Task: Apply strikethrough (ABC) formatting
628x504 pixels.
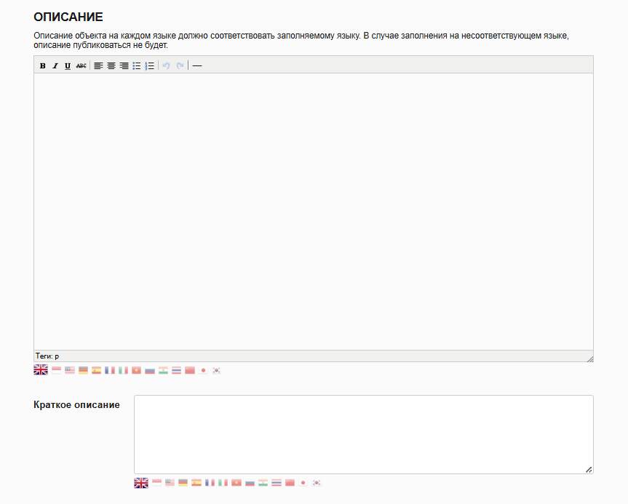Action: (x=81, y=65)
